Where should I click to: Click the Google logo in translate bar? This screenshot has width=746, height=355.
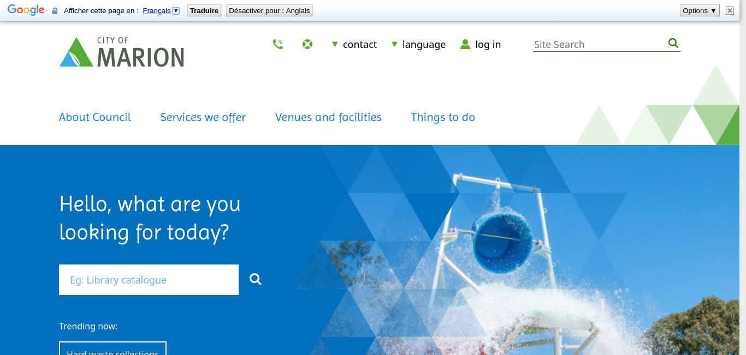click(x=26, y=10)
